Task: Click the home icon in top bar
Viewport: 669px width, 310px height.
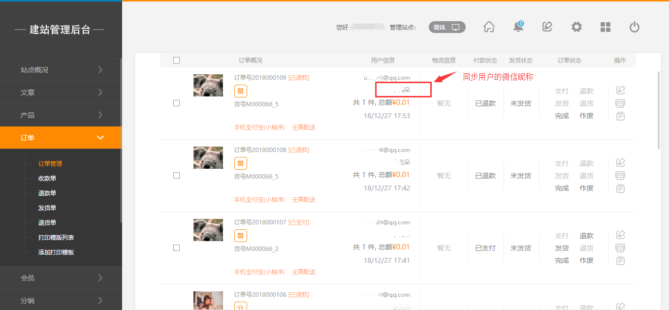Action: point(489,27)
